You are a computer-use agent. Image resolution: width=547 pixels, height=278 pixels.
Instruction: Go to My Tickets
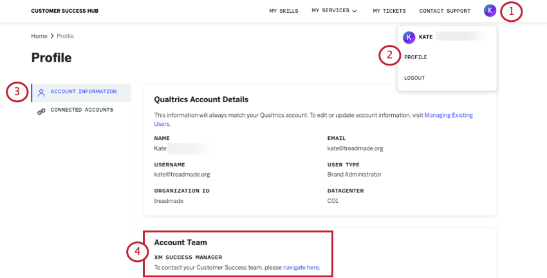click(x=389, y=11)
